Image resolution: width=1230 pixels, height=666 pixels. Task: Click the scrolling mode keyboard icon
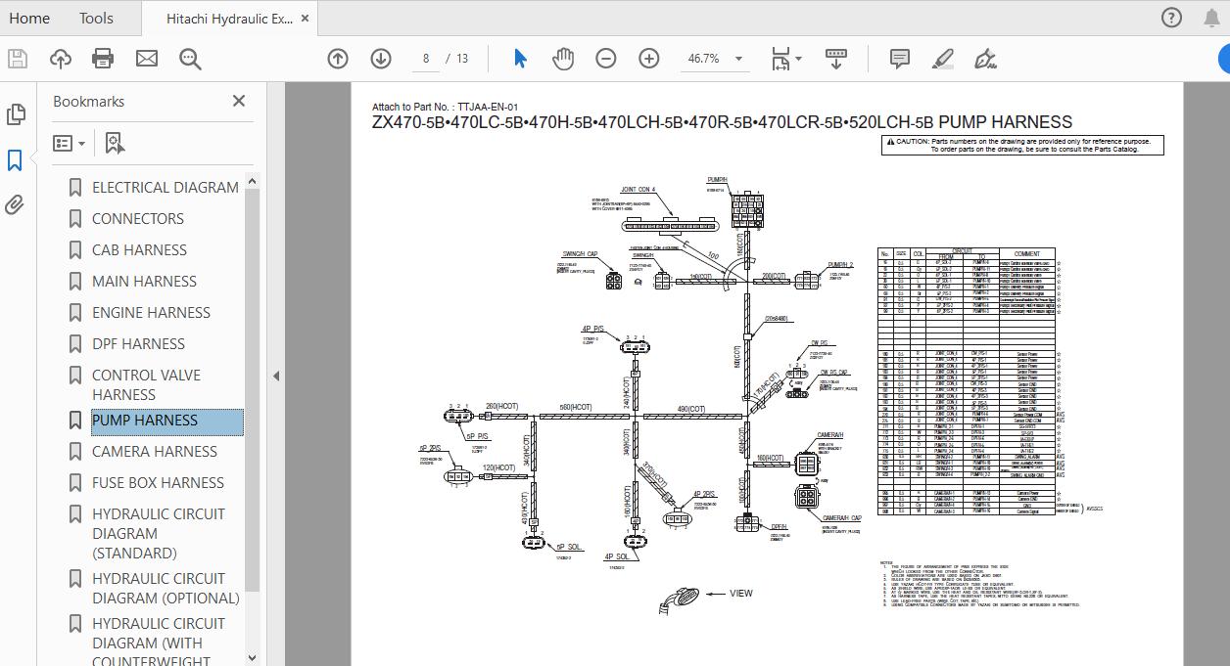tap(836, 59)
